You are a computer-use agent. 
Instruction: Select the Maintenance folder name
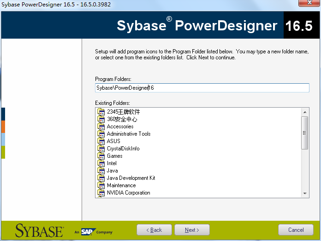(x=121, y=185)
